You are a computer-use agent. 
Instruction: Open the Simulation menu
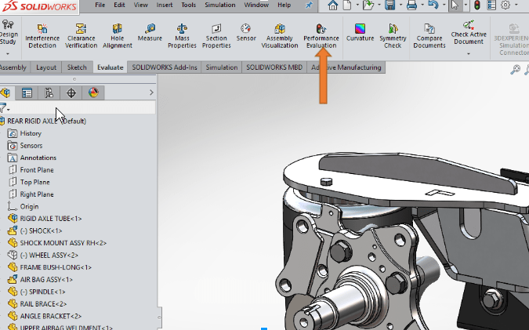click(x=220, y=5)
